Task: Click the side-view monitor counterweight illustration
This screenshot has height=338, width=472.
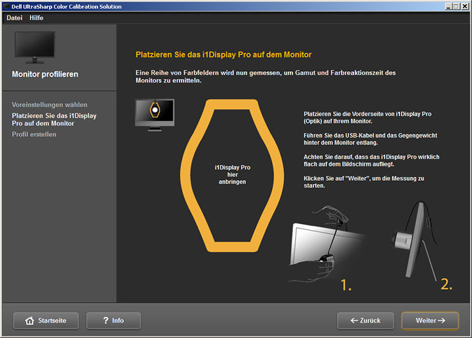Action: tap(415, 241)
